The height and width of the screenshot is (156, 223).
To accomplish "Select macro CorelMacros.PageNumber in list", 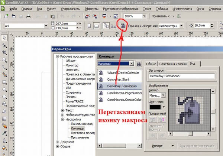I will 120,93.
